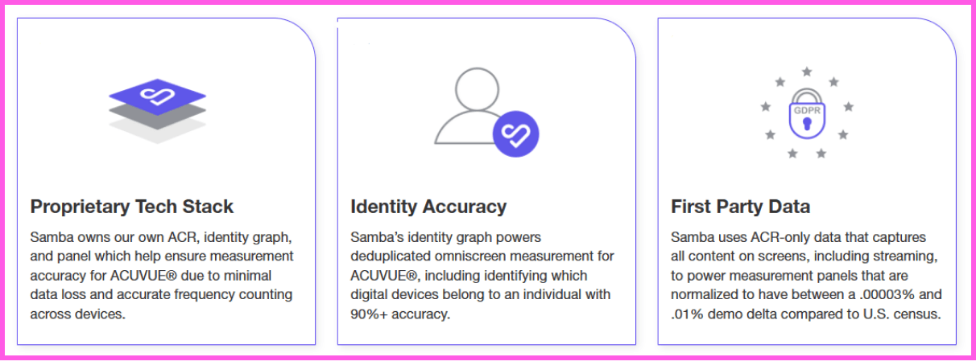This screenshot has height=361, width=976.
Task: Select the Proprietary Tech Stack heading
Action: tap(132, 207)
